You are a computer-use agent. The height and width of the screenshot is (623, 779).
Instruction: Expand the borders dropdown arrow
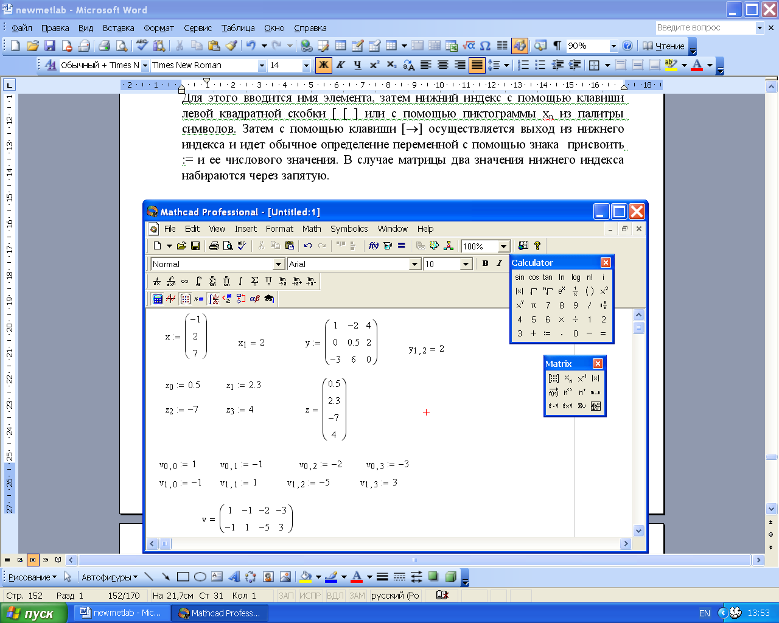[x=607, y=65]
